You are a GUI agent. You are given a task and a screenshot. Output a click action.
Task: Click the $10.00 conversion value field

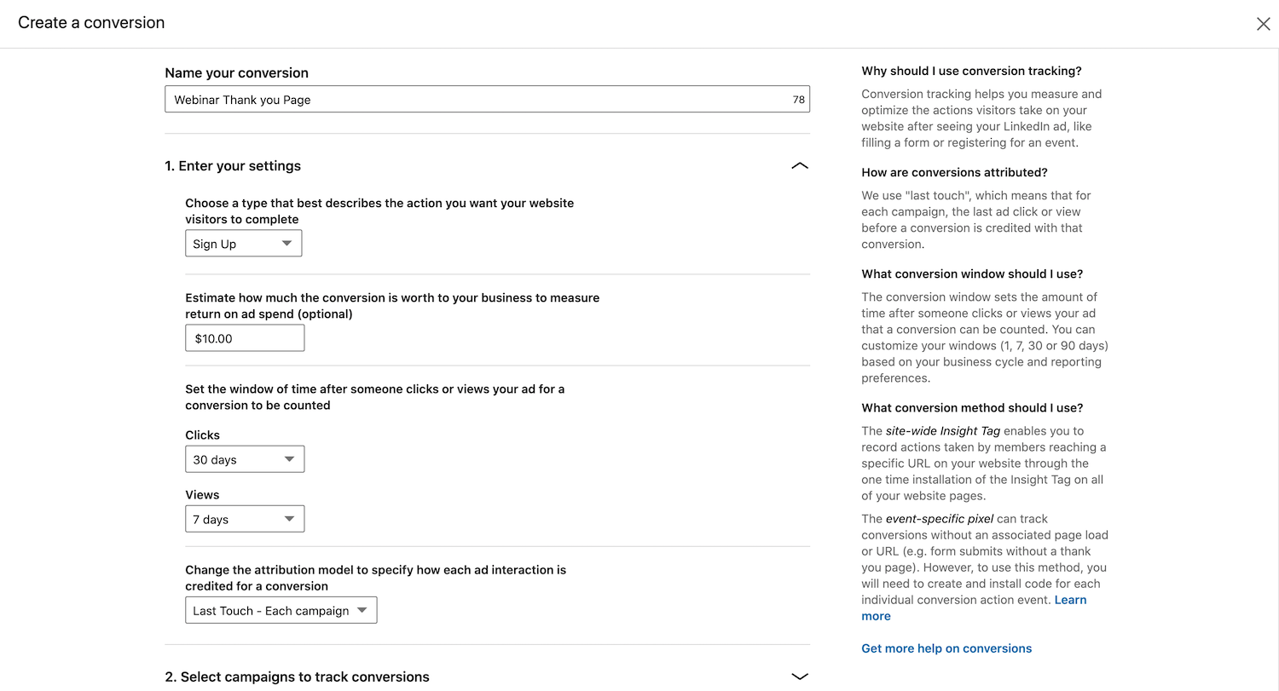point(245,338)
